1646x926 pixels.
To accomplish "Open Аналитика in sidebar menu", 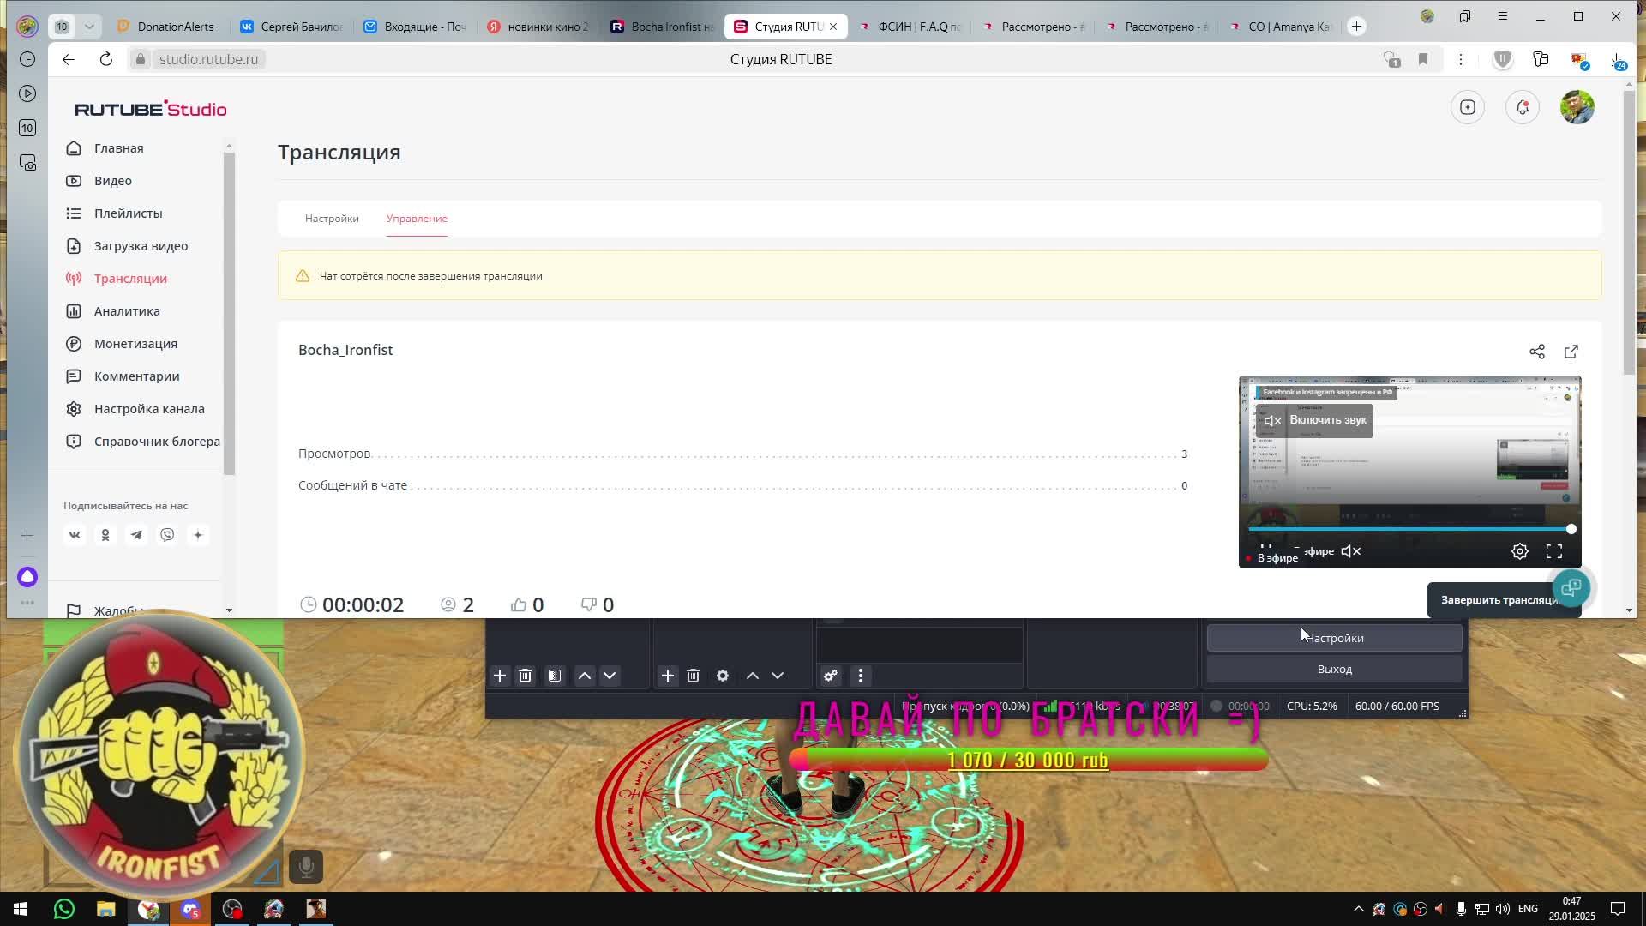I will tap(127, 311).
